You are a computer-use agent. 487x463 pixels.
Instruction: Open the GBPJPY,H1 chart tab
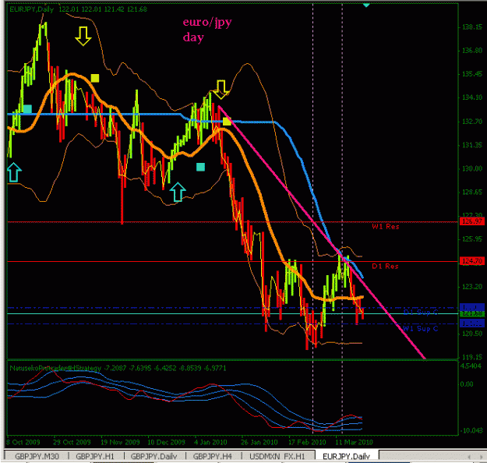coord(95,456)
